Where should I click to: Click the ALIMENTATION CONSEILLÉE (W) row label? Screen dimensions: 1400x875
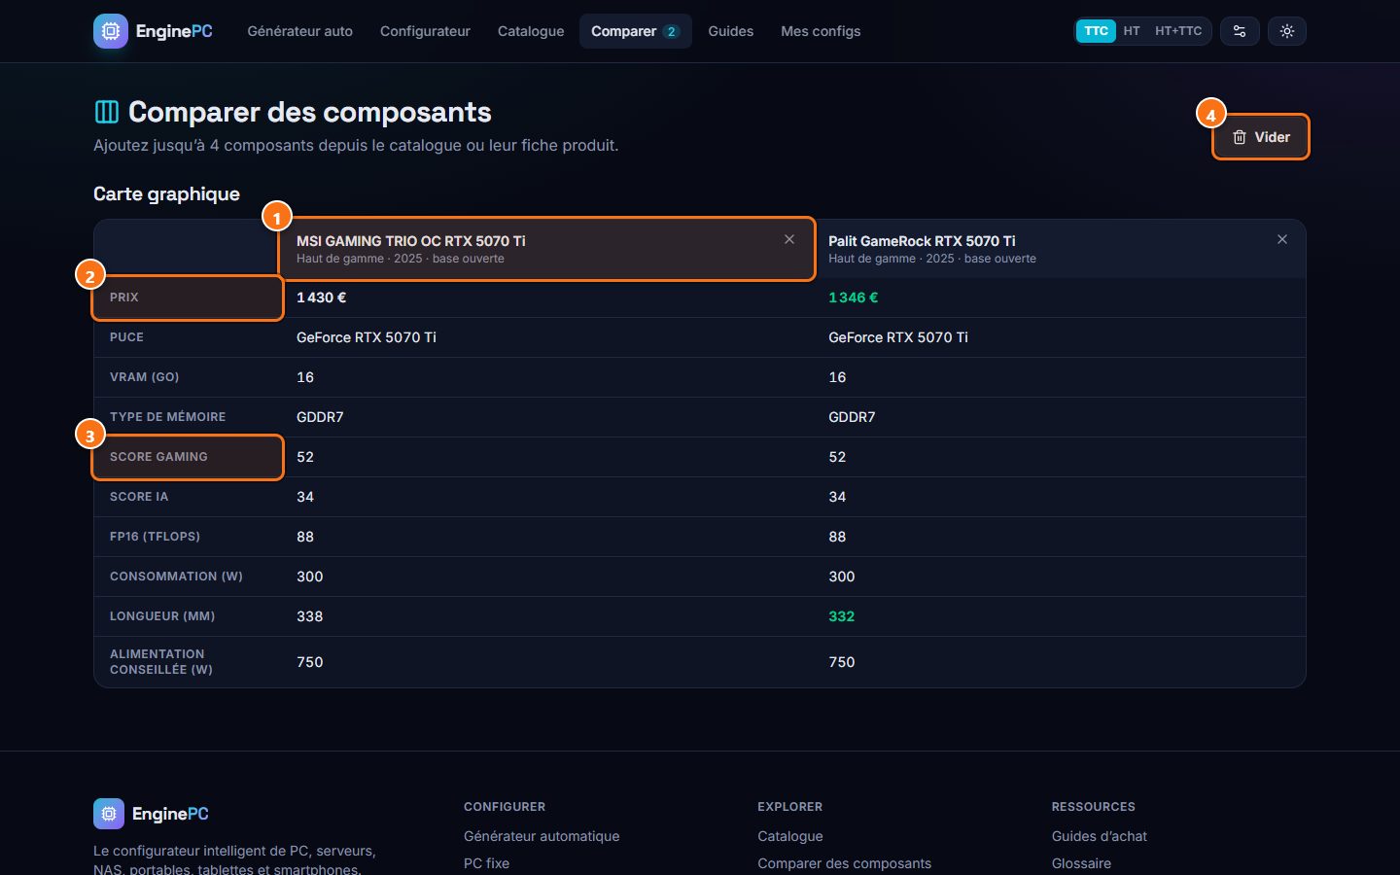[x=161, y=662]
